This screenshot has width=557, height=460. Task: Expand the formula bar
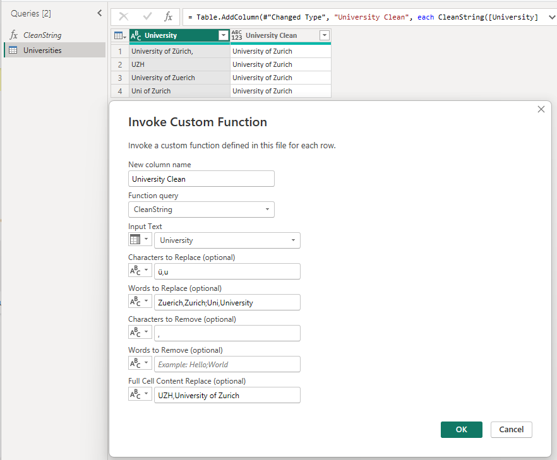click(549, 17)
